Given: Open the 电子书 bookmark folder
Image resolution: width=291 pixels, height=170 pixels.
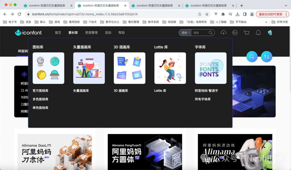Looking at the screenshot, I should [x=10, y=22].
